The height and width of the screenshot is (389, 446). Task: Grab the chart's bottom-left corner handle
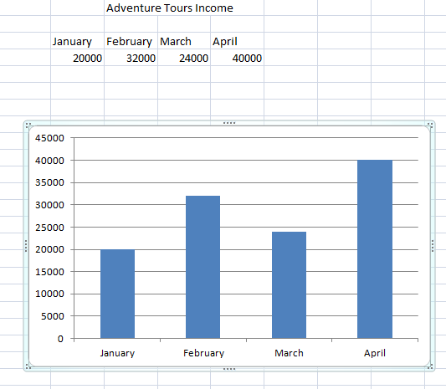click(x=28, y=366)
